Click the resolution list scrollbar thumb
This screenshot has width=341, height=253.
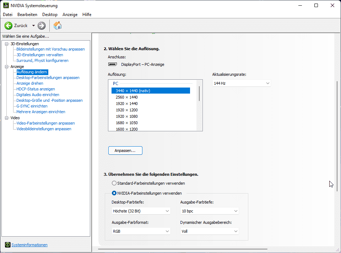[x=199, y=94]
